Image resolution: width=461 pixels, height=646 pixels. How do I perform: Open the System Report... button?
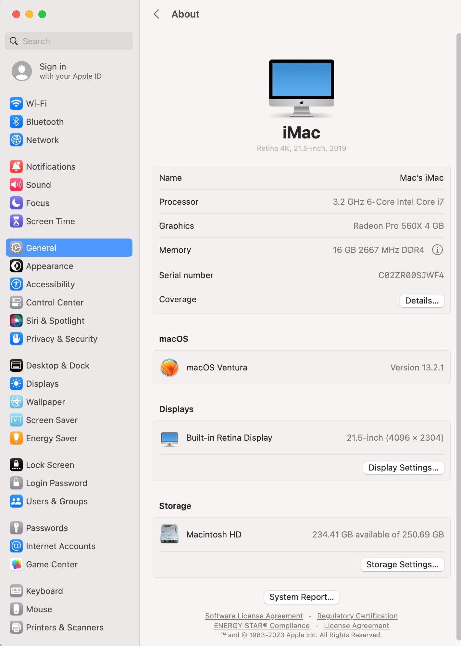tap(301, 597)
